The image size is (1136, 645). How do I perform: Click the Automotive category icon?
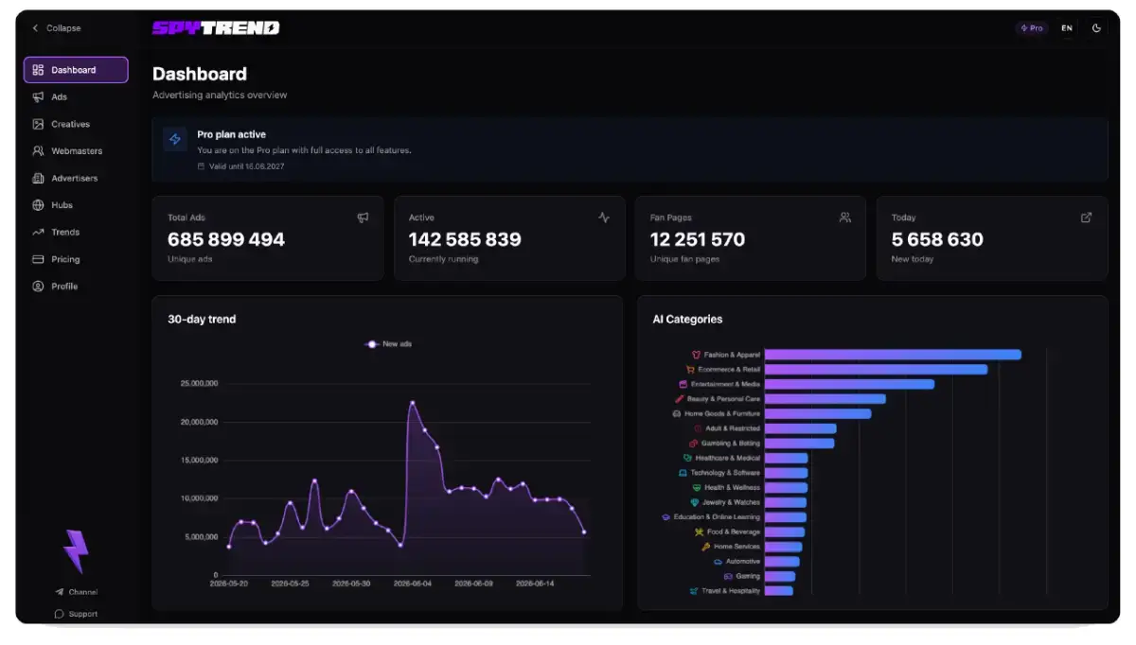pyautogui.click(x=718, y=561)
